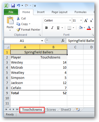Apply cell borders icon
Screen dimensions: 99x122
click(69, 28)
